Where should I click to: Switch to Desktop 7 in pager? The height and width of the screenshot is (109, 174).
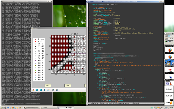coord(169,89)
